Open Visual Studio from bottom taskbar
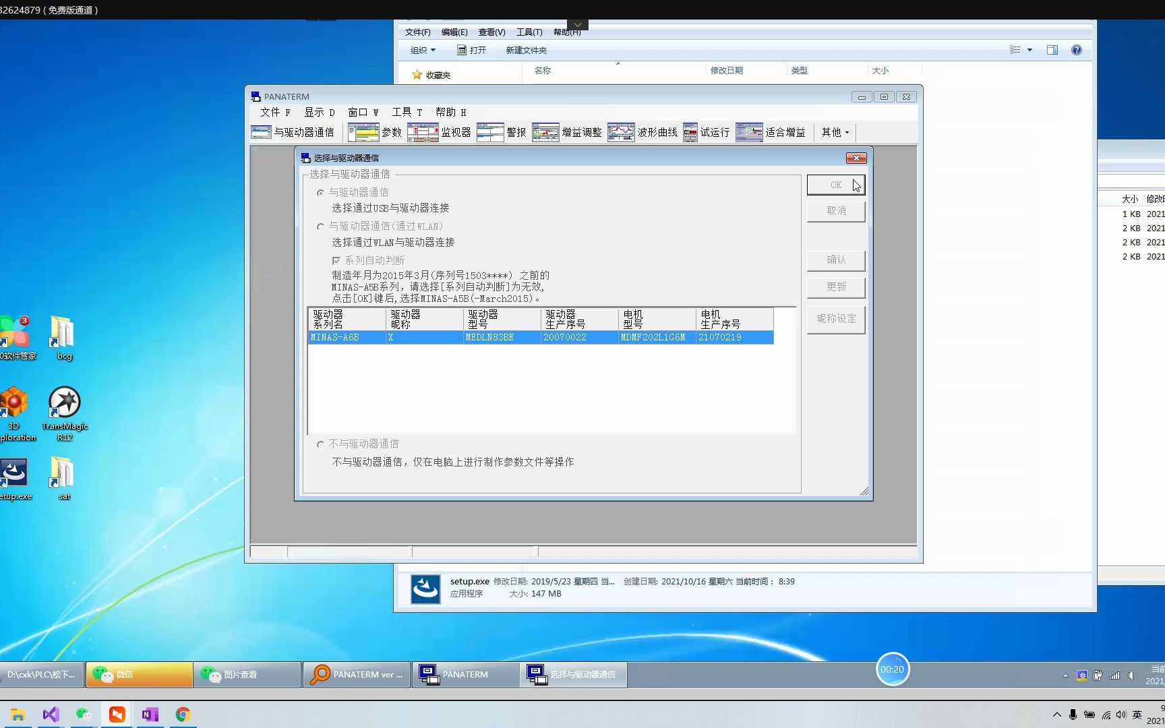The width and height of the screenshot is (1165, 728). [x=51, y=715]
